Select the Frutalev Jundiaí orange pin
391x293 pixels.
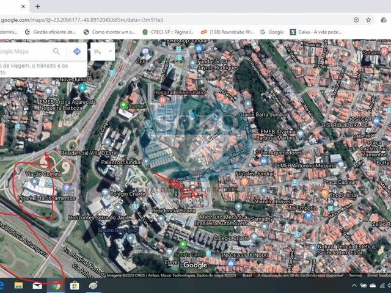tap(244, 182)
